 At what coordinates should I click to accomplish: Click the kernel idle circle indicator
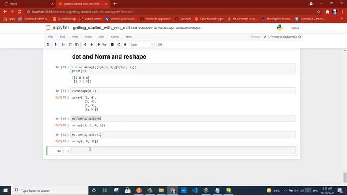300,37
